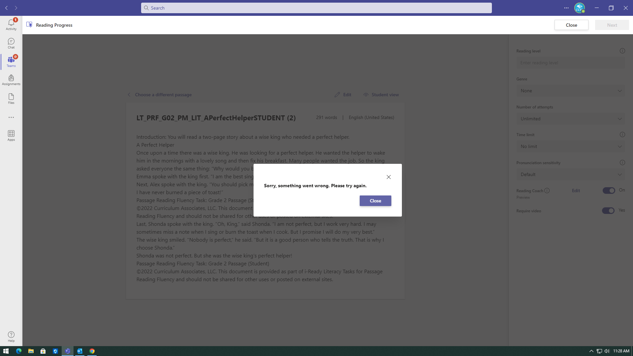Open the Activity notifications icon
The width and height of the screenshot is (633, 356).
click(11, 24)
